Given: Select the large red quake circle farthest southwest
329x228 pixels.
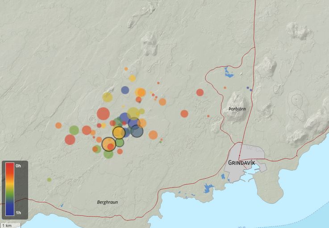Looking at the screenshot, I should [70, 140].
